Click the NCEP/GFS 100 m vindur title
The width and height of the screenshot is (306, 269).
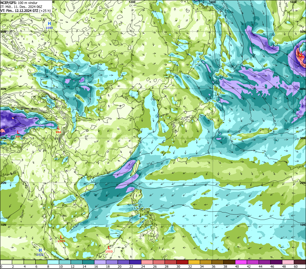[19, 3]
